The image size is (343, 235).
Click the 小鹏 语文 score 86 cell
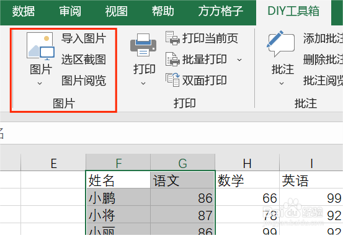[182, 197]
